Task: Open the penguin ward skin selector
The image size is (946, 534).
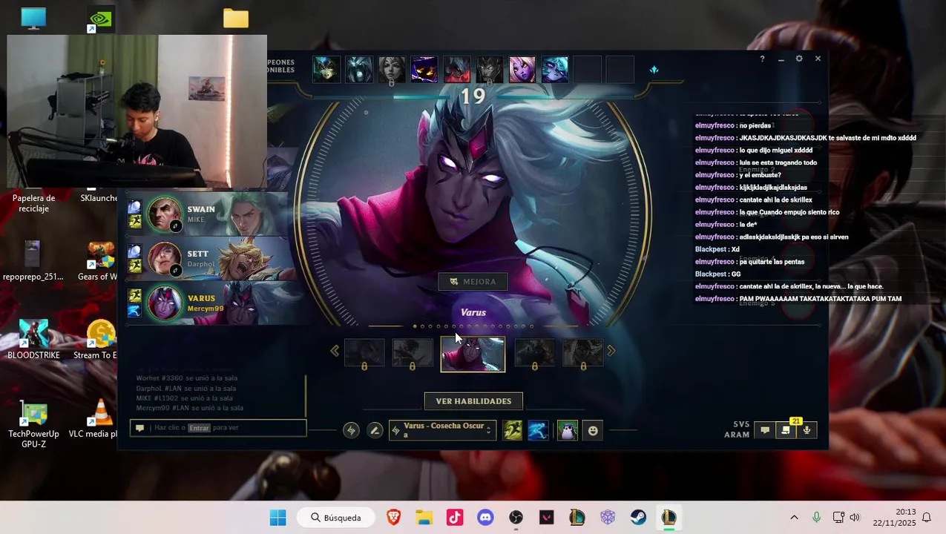Action: coord(568,430)
